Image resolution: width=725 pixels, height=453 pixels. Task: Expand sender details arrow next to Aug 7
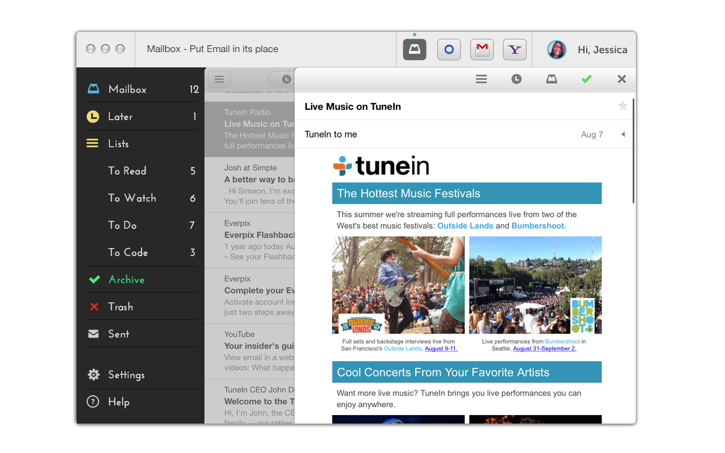(x=623, y=134)
